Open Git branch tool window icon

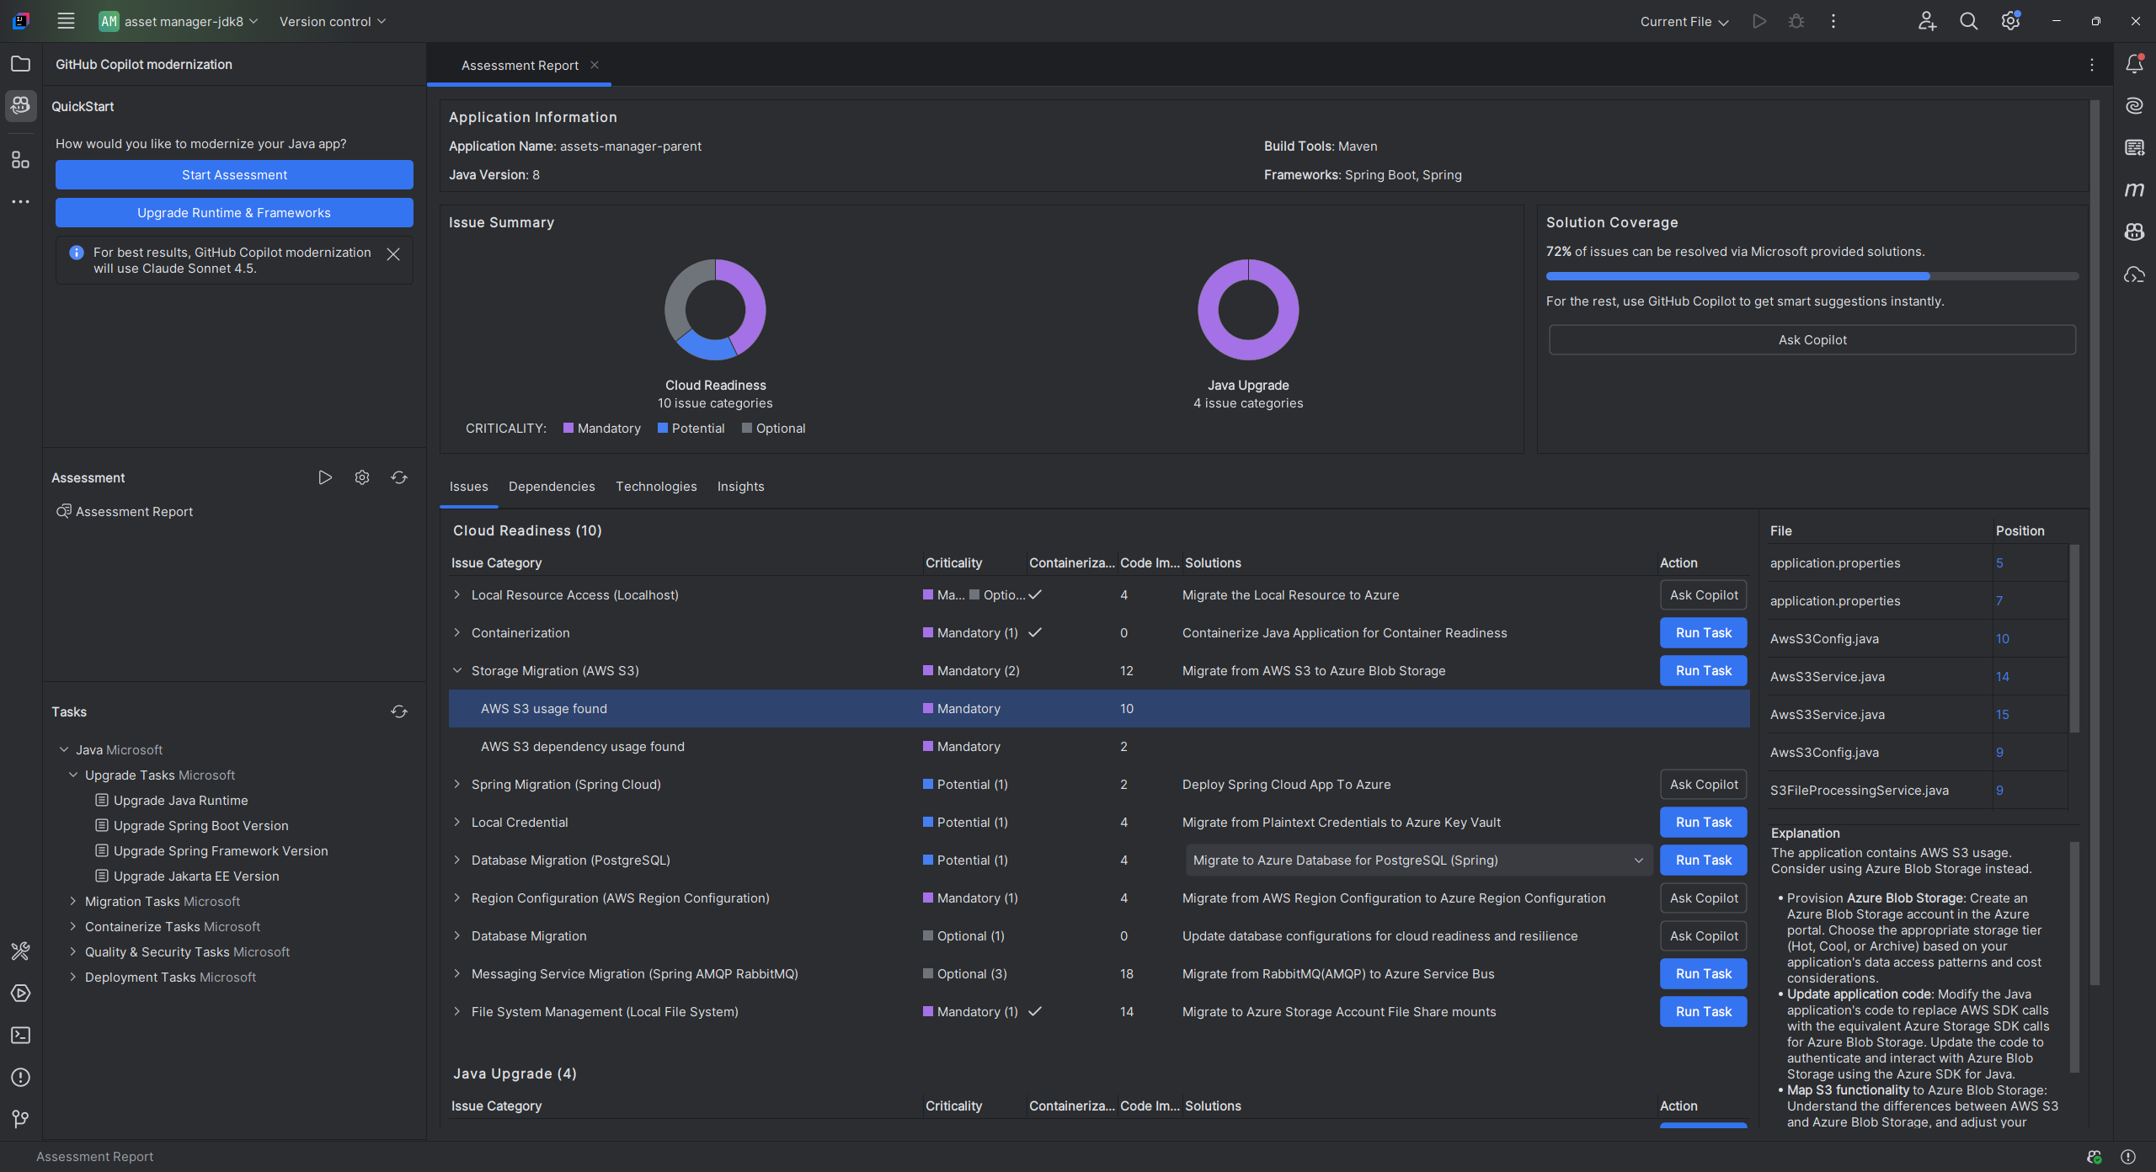[x=21, y=1118]
